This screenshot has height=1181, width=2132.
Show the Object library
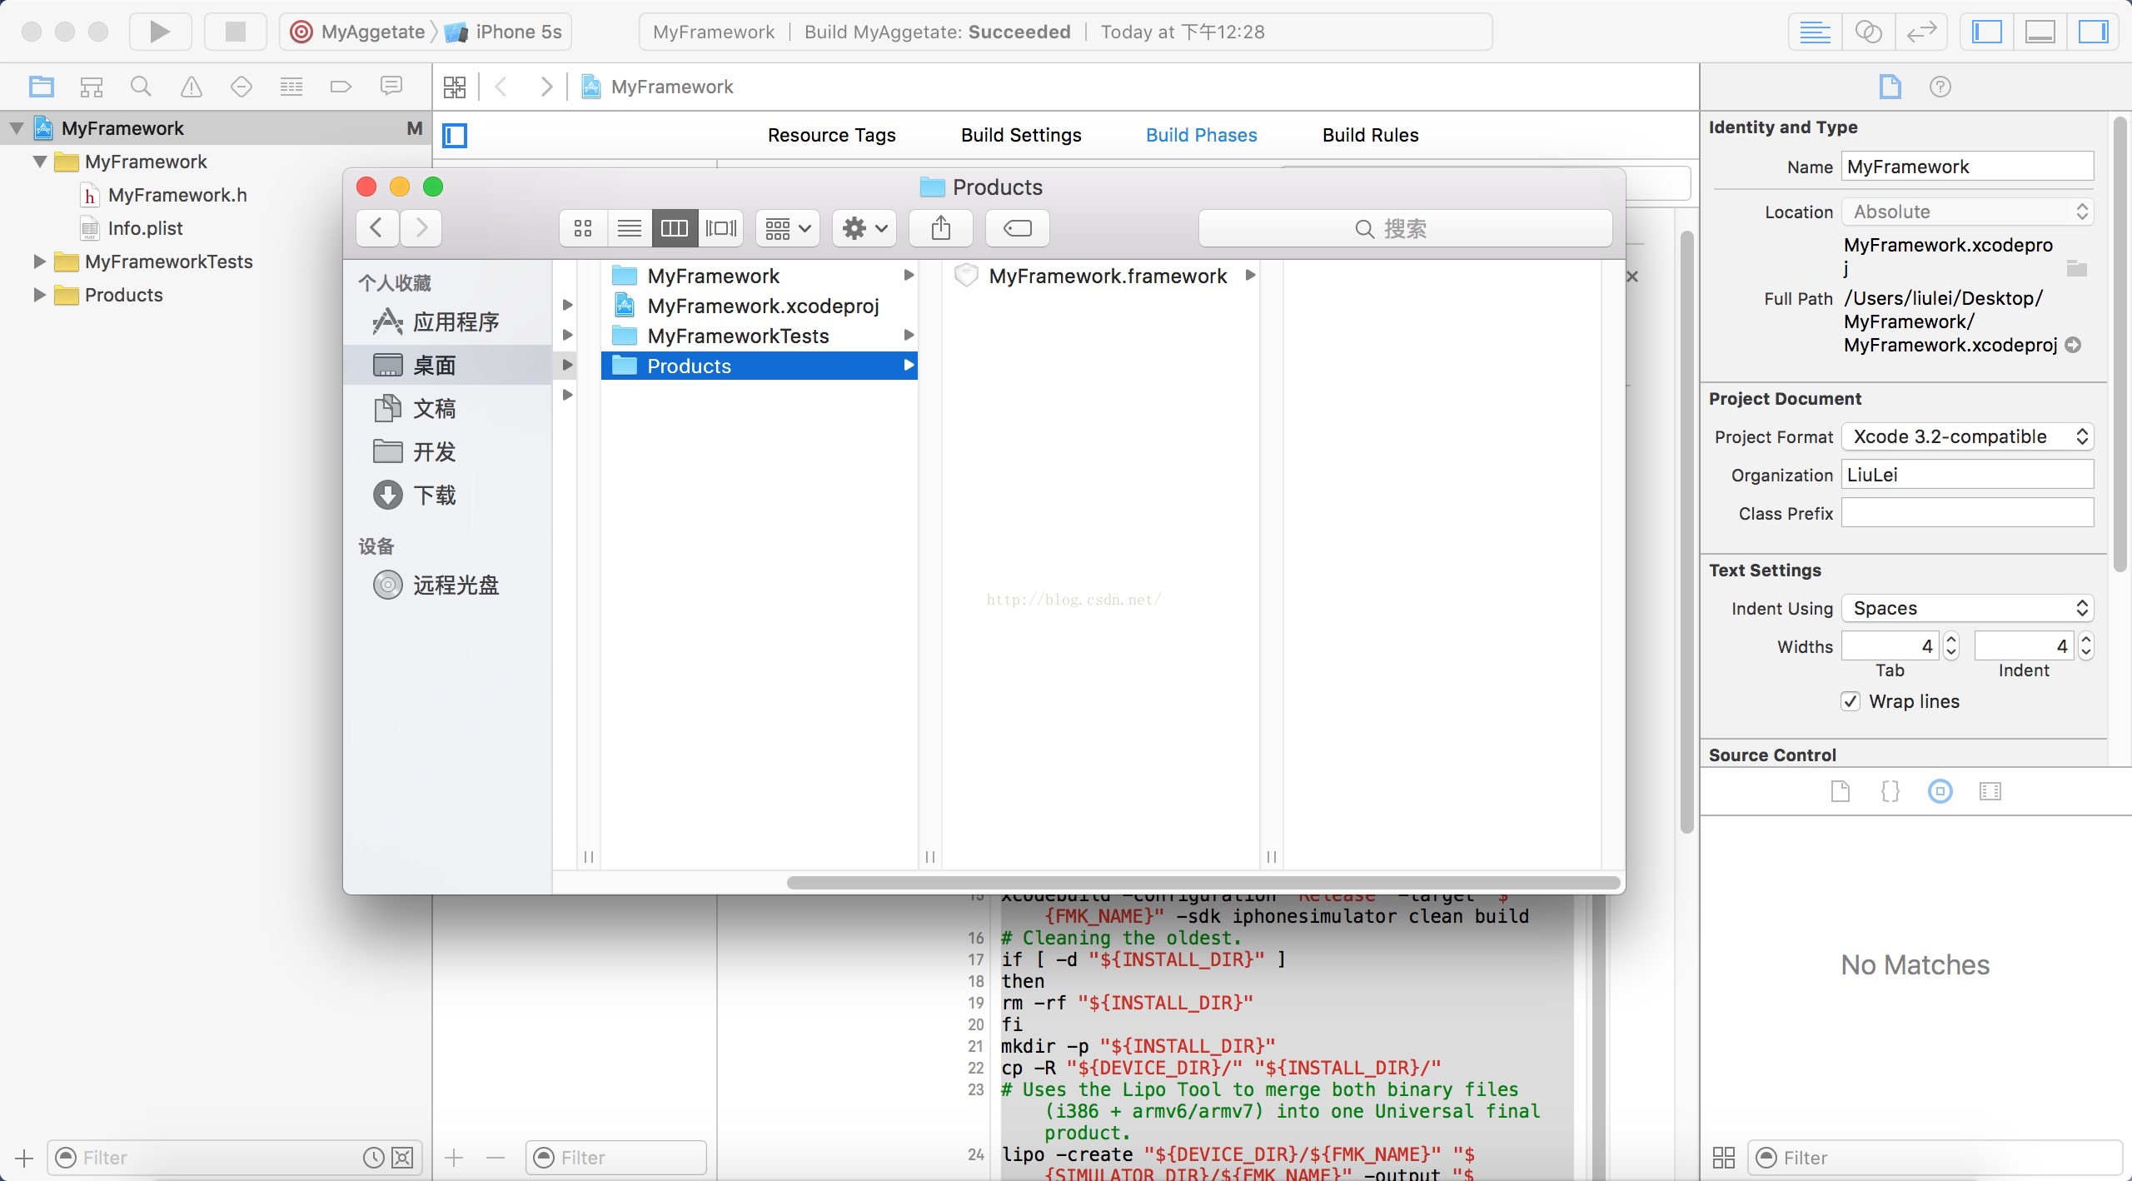click(x=1940, y=791)
